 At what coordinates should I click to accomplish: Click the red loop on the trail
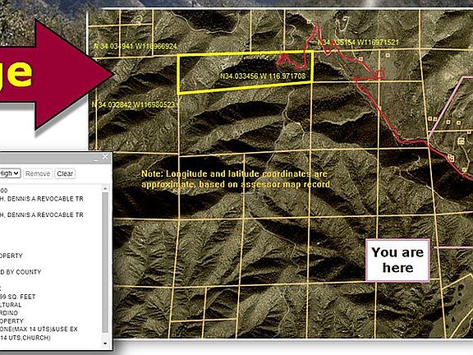[380, 74]
